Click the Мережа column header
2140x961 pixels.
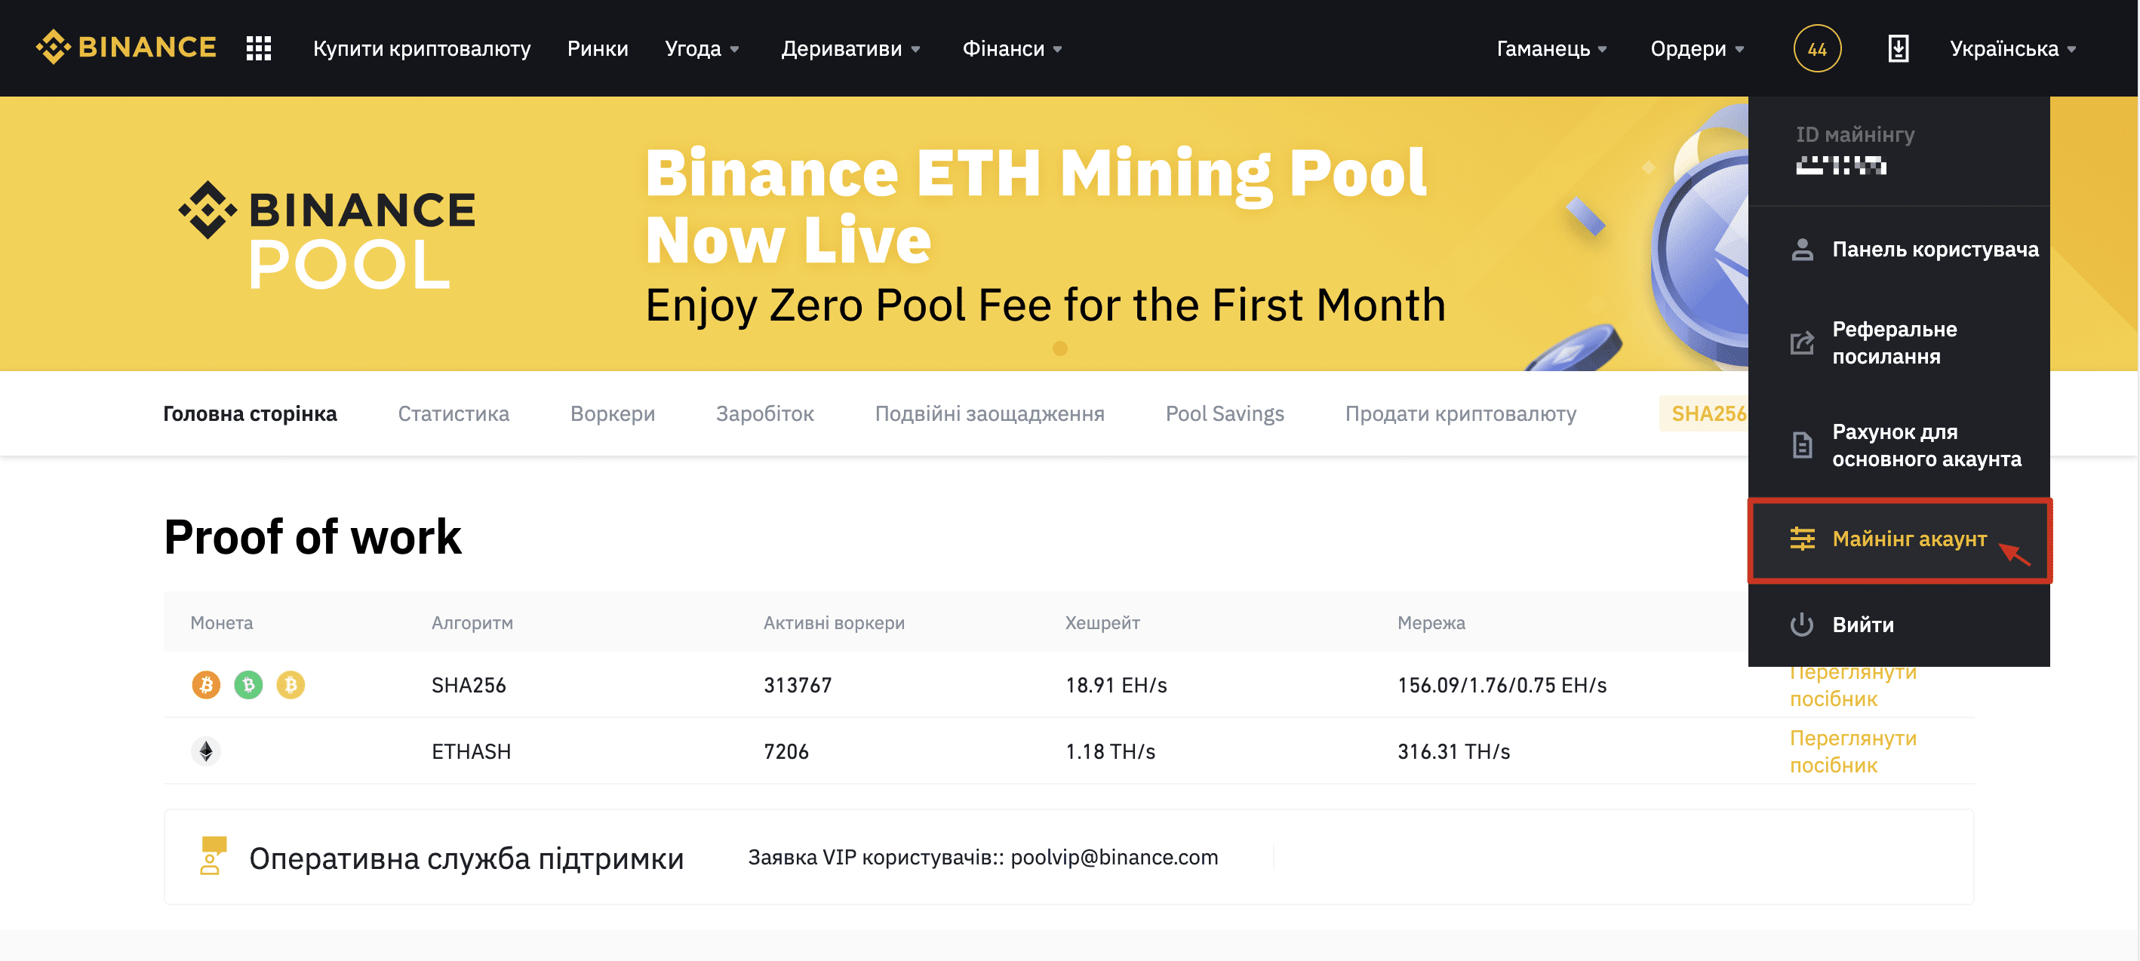coord(1431,622)
